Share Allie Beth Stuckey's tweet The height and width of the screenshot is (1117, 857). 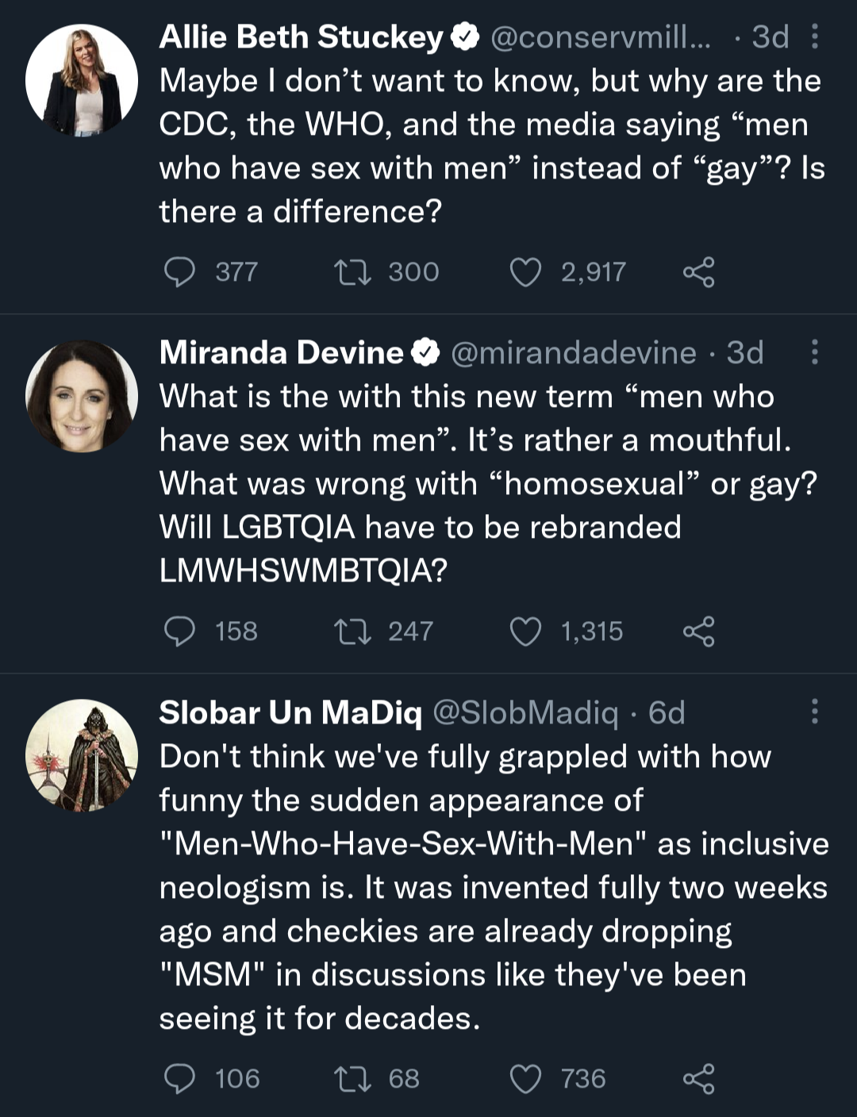click(698, 272)
